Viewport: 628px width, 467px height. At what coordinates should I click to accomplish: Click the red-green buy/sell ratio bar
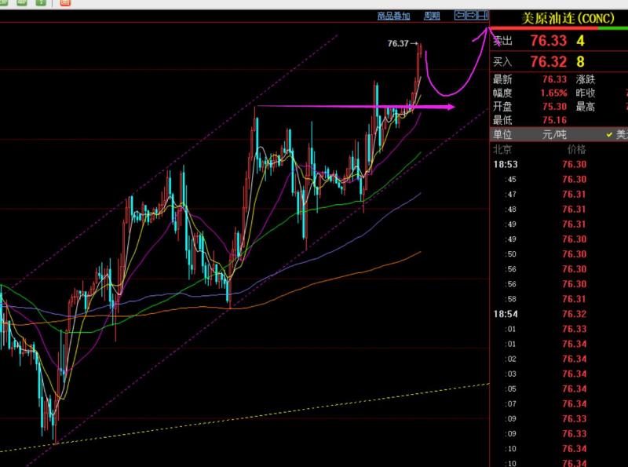pos(559,28)
